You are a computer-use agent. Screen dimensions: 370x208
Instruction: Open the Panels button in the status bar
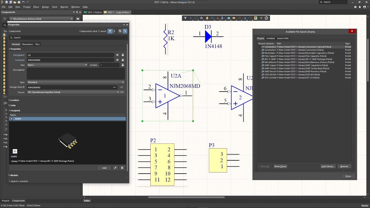(365, 206)
